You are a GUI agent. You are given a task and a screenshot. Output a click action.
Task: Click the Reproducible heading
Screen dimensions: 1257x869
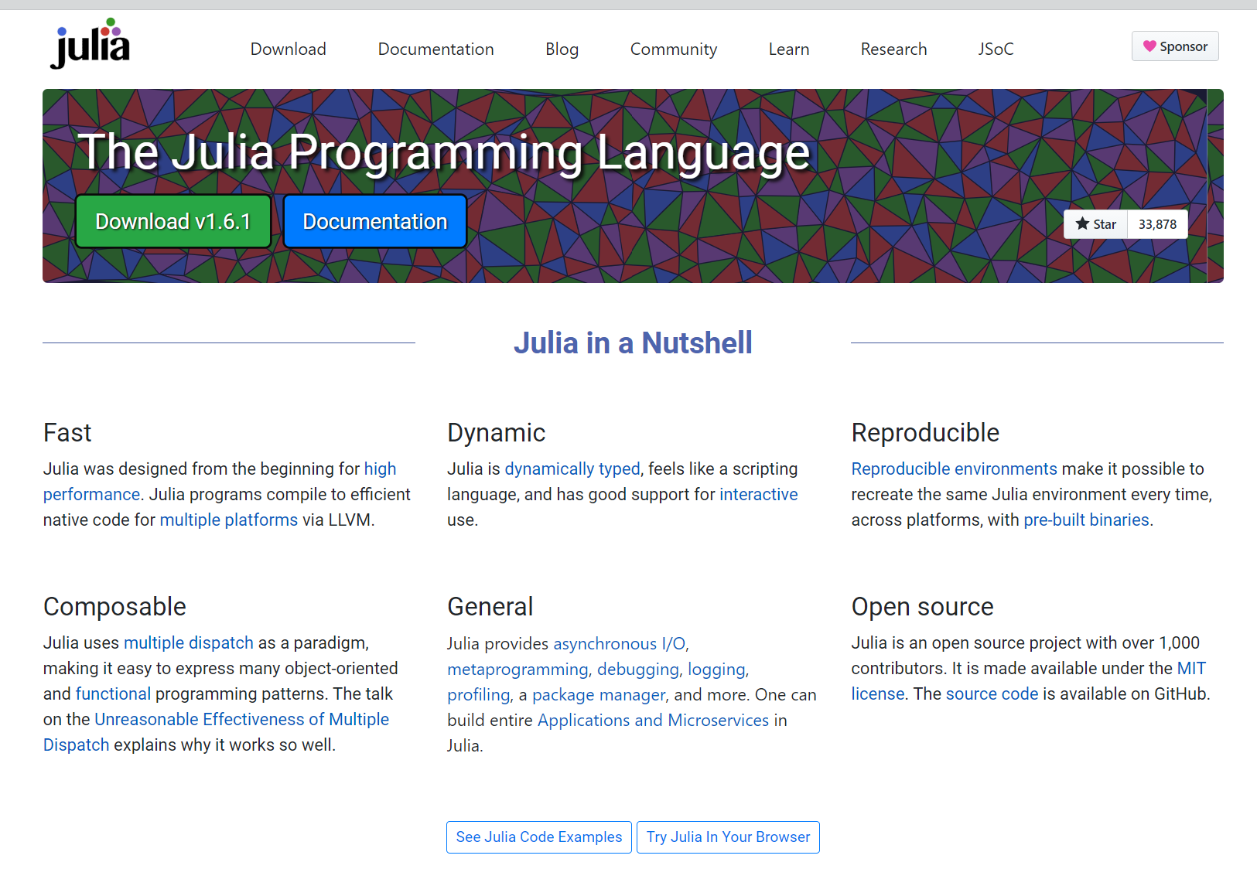(x=925, y=433)
